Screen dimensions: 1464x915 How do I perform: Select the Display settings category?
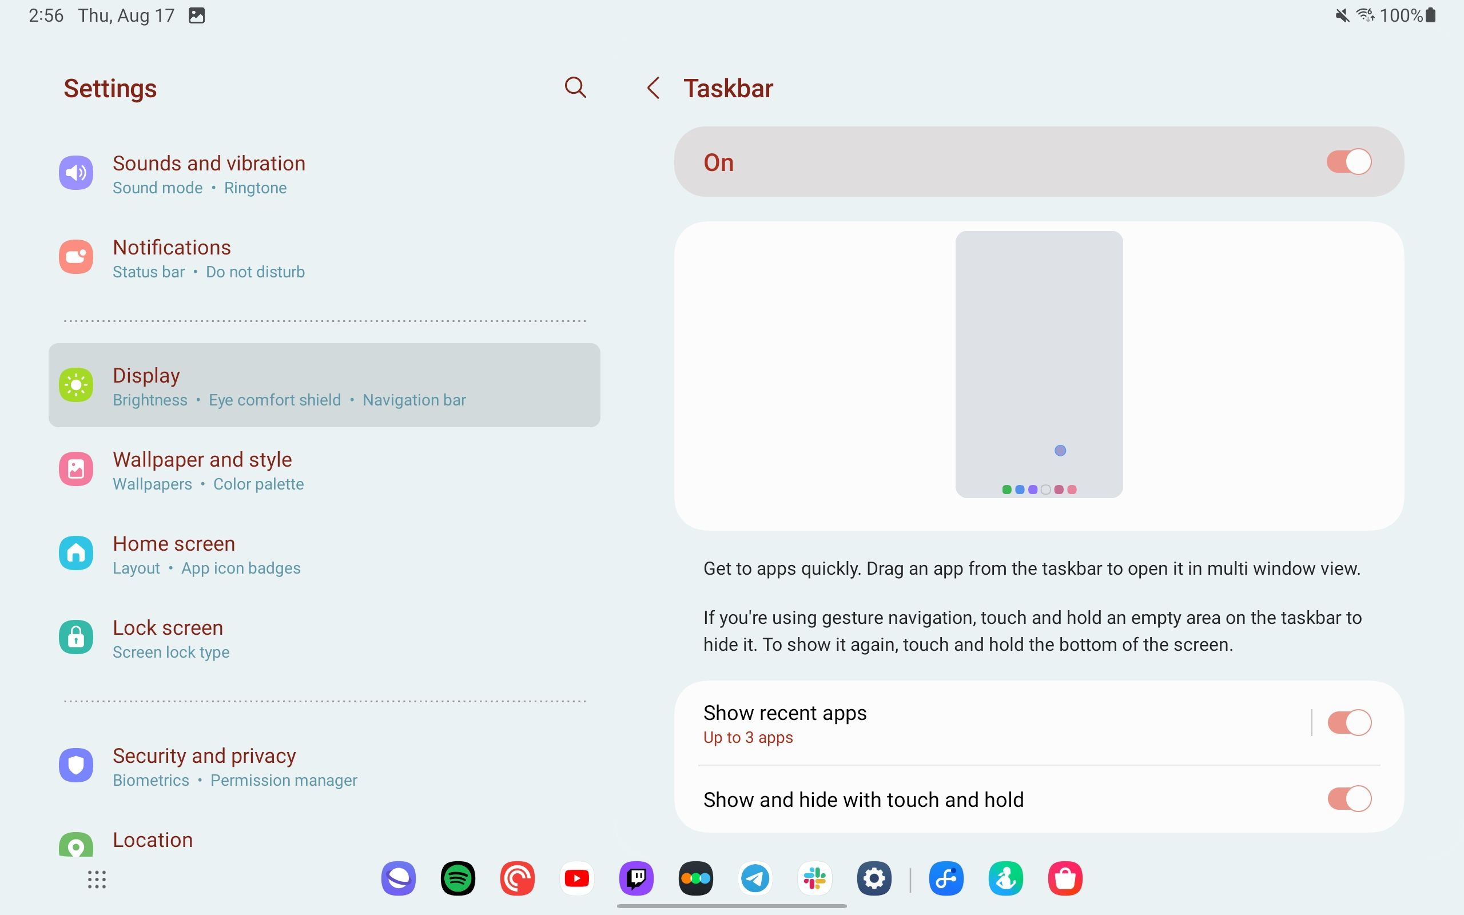click(x=324, y=385)
